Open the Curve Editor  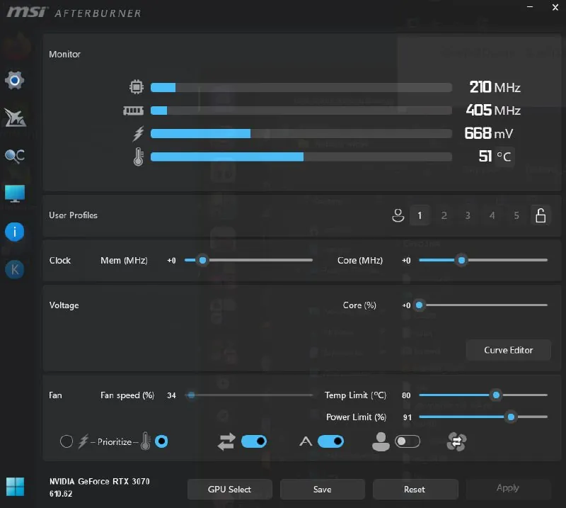pyautogui.click(x=508, y=350)
